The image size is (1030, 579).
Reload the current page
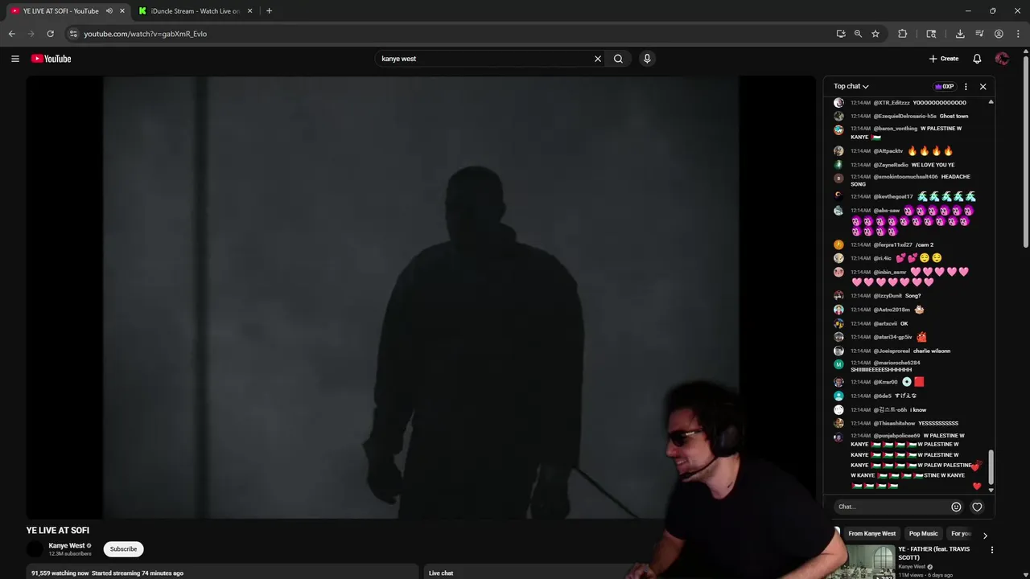(50, 34)
